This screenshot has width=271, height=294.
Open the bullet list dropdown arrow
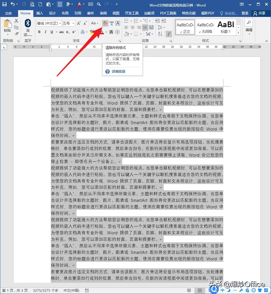point(131,21)
